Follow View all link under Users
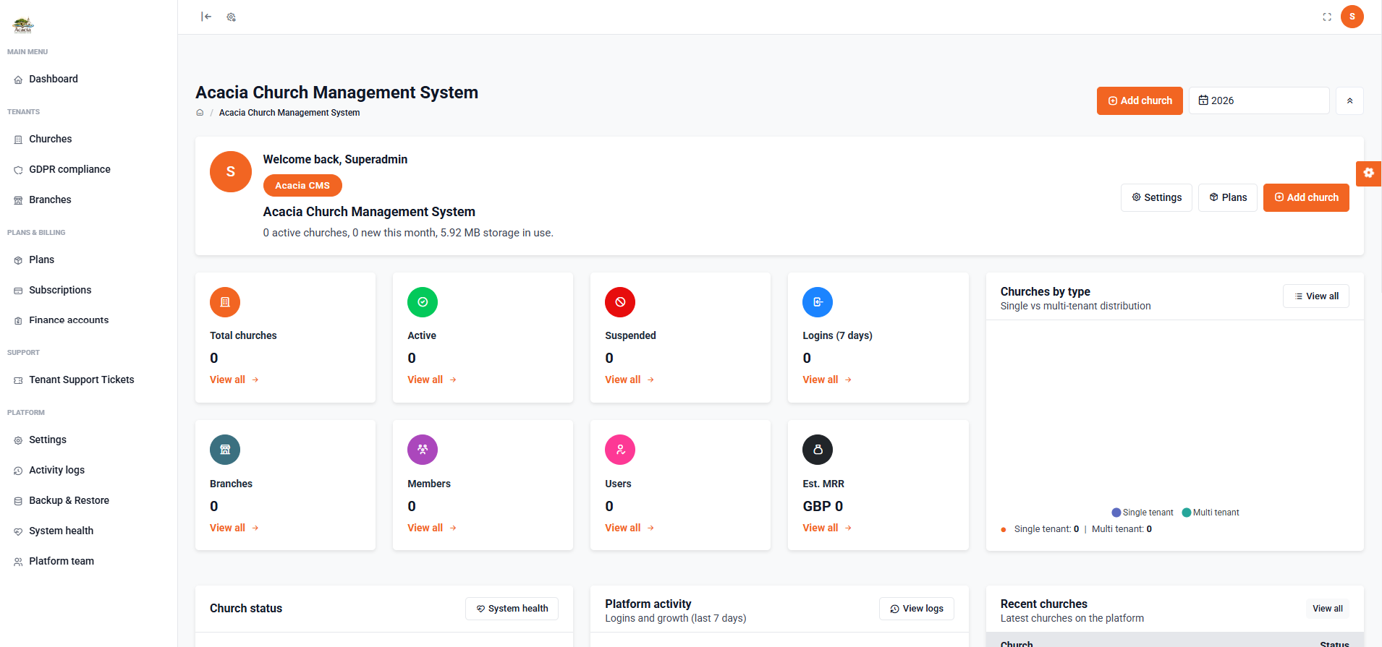The image size is (1382, 647). tap(629, 528)
